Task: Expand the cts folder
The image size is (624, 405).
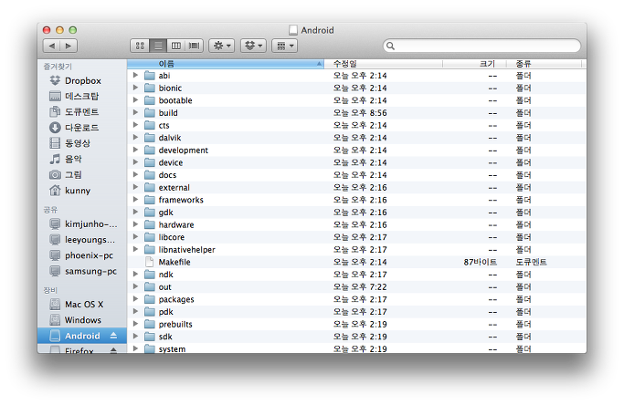Action: coord(135,125)
